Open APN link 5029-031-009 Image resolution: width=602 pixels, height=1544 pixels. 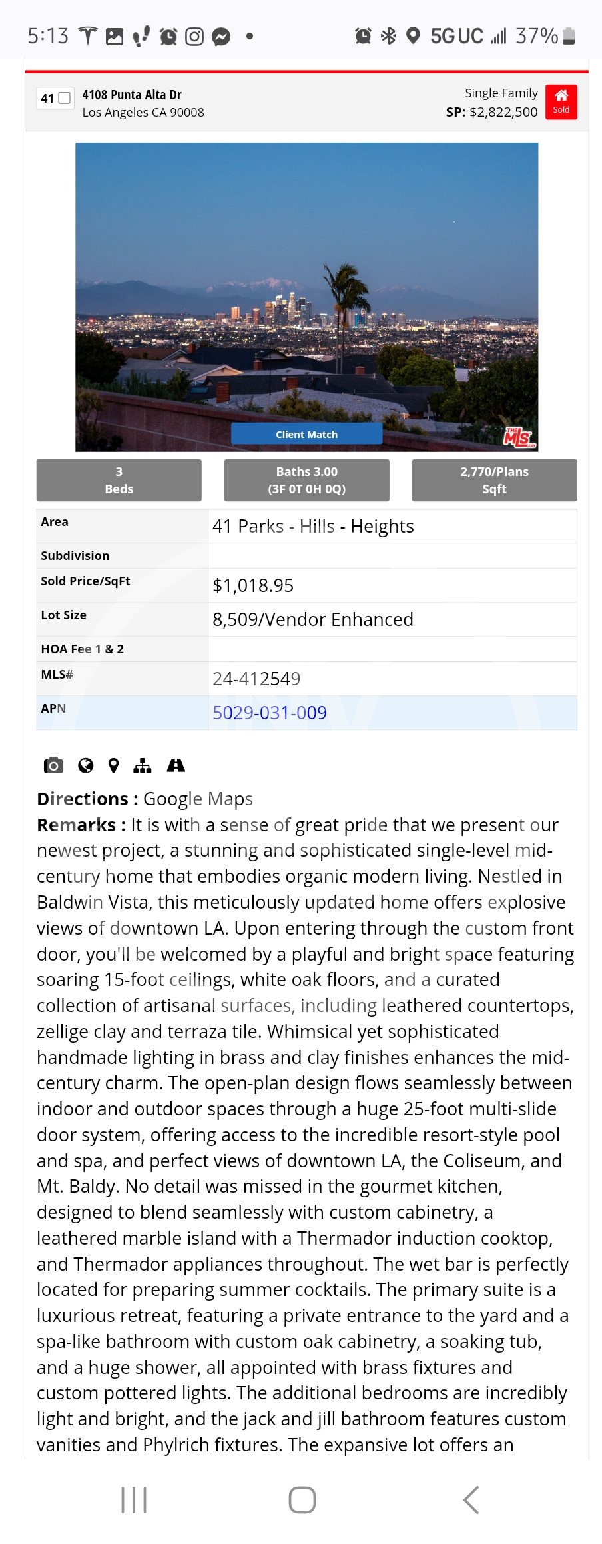coord(270,713)
